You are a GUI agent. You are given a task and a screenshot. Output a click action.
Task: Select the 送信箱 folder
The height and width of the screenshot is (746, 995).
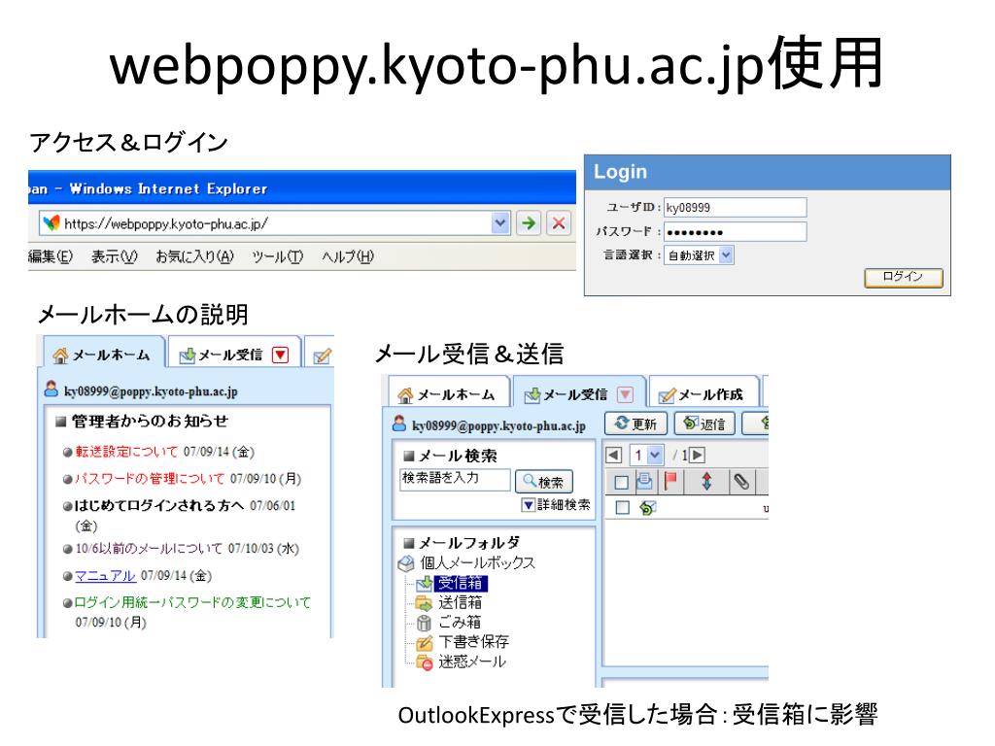click(x=460, y=602)
